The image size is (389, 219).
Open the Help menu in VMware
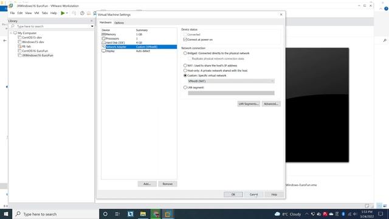pyautogui.click(x=53, y=13)
